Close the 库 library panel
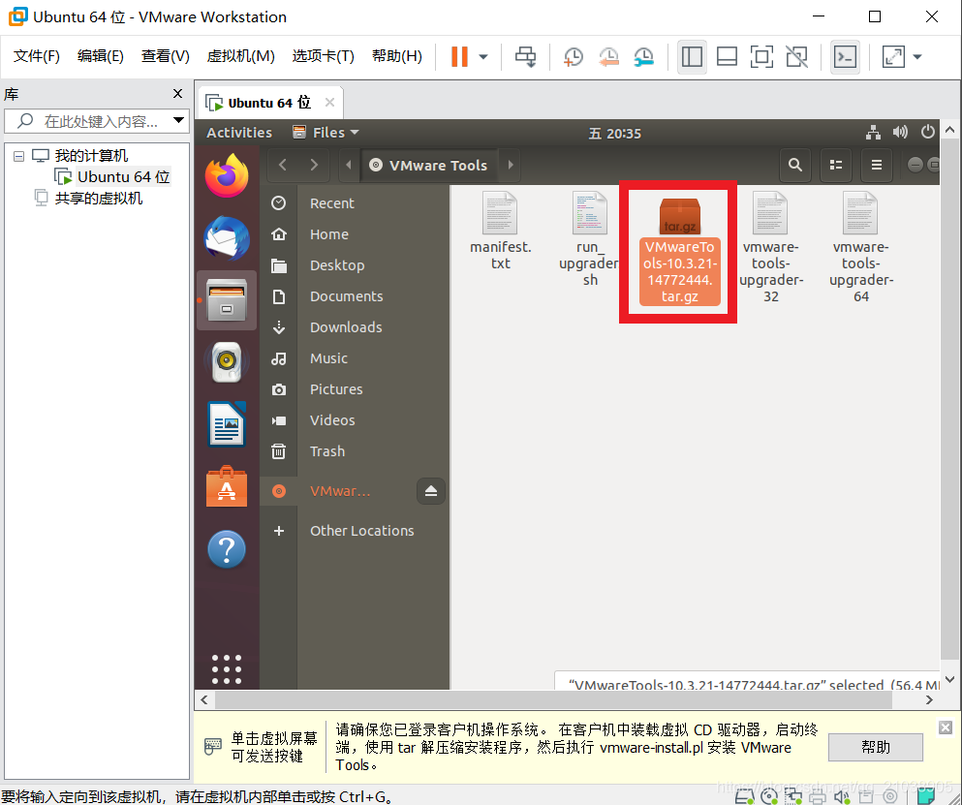Viewport: 962px width, 805px height. pos(178,93)
